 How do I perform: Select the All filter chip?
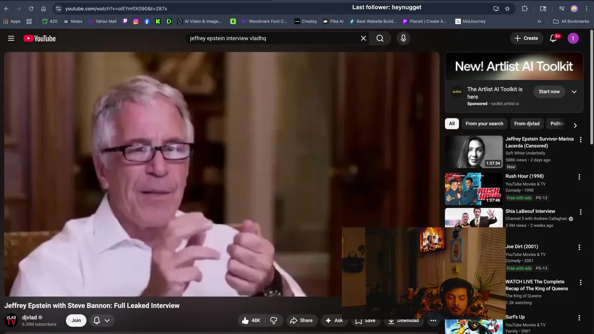452,124
